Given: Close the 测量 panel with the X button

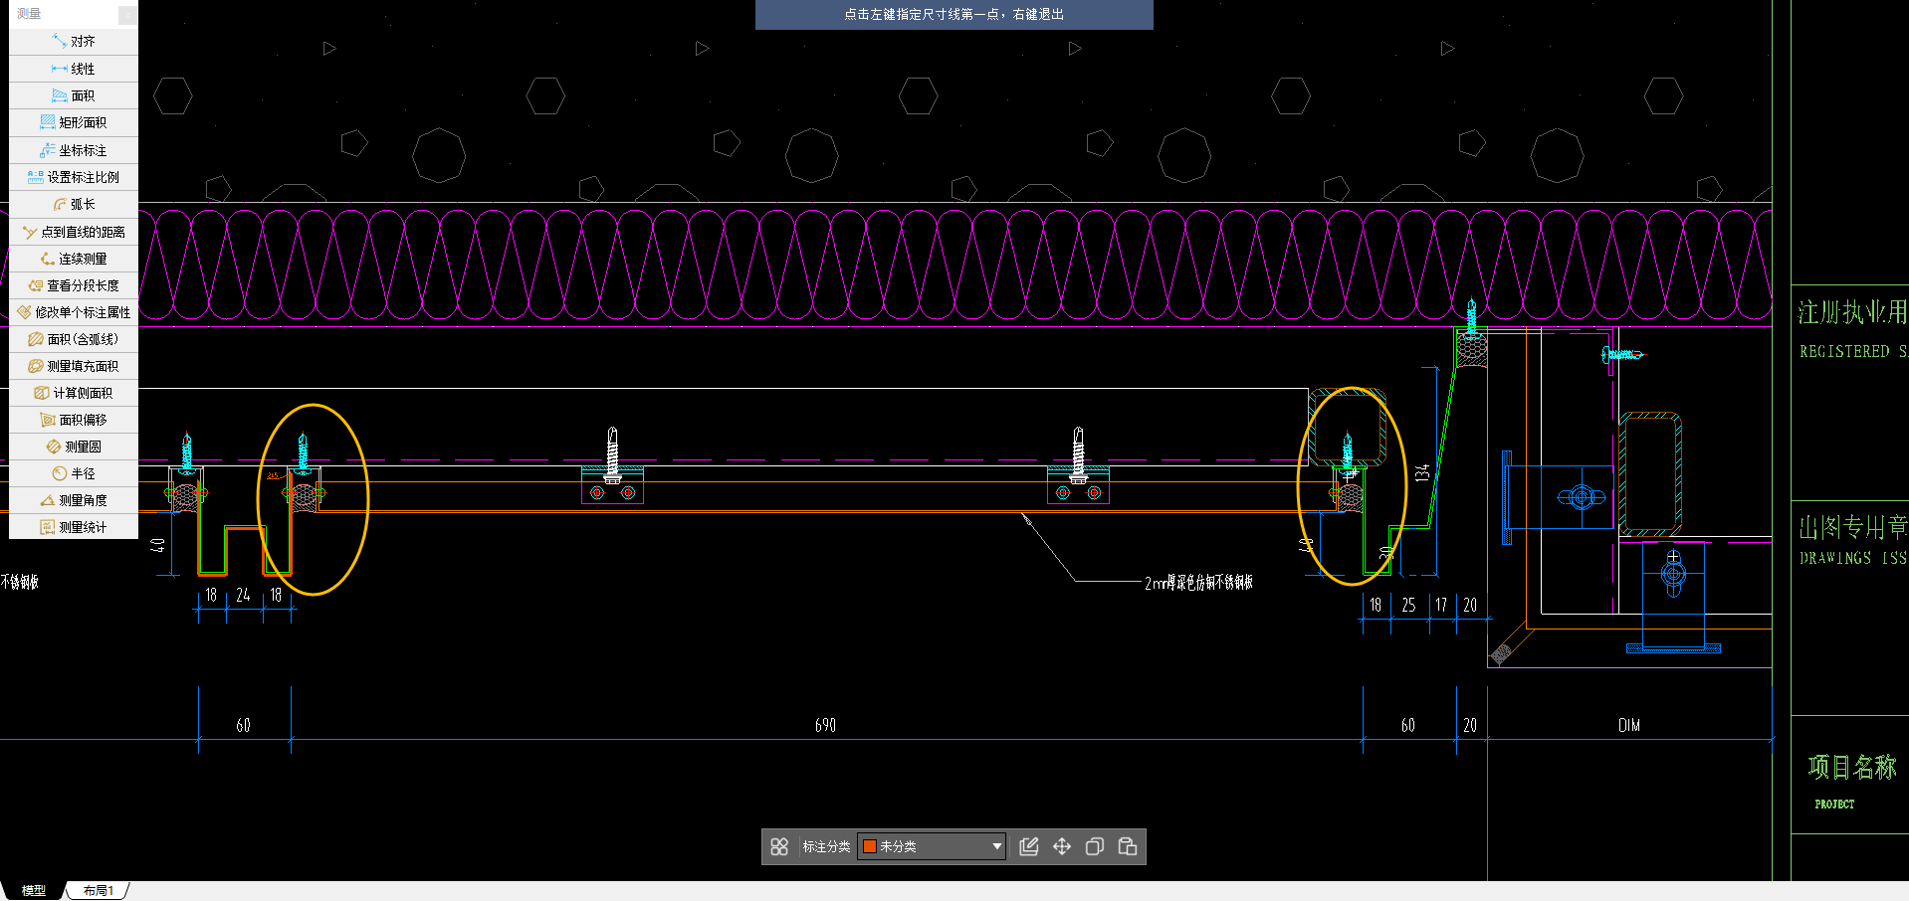Looking at the screenshot, I should click(x=127, y=14).
